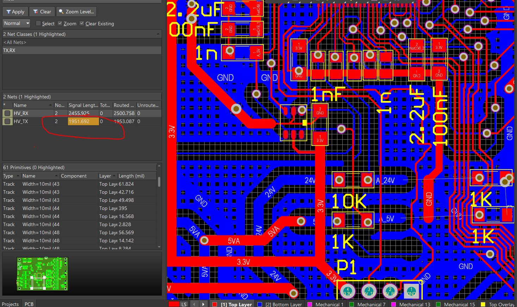Select the track with length 16.568
Screen dimensions: 517x307
tap(80, 216)
